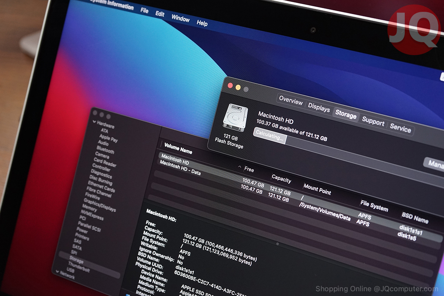
Task: Sort by the Capacity column header
Action: (282, 178)
